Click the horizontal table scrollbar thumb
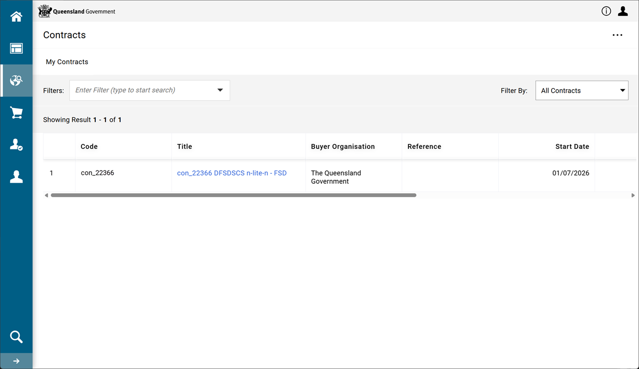The image size is (639, 369). click(x=233, y=195)
